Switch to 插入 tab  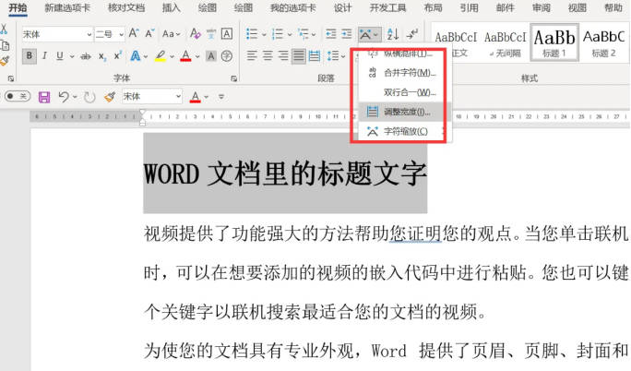click(172, 7)
